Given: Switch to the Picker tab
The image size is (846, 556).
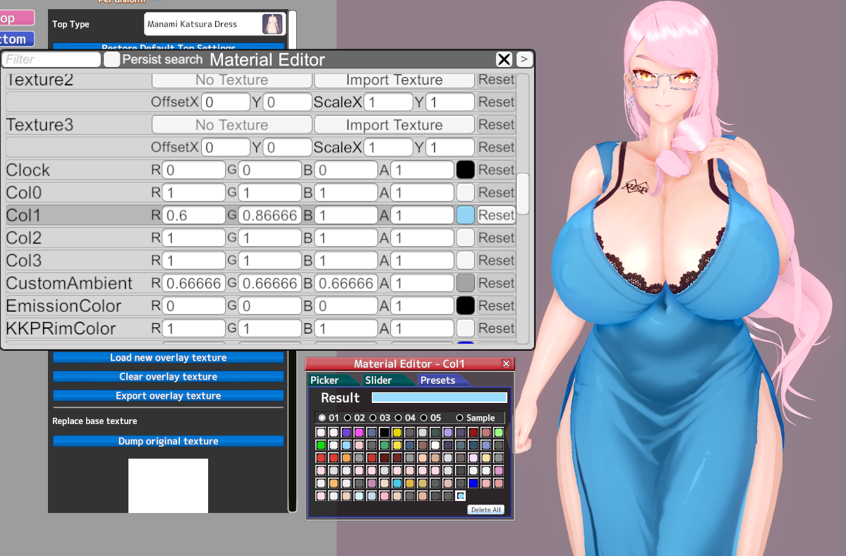Looking at the screenshot, I should (325, 380).
